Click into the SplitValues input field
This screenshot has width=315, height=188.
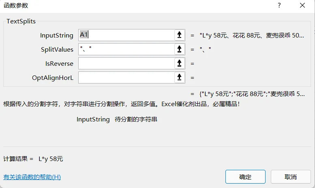coord(126,49)
